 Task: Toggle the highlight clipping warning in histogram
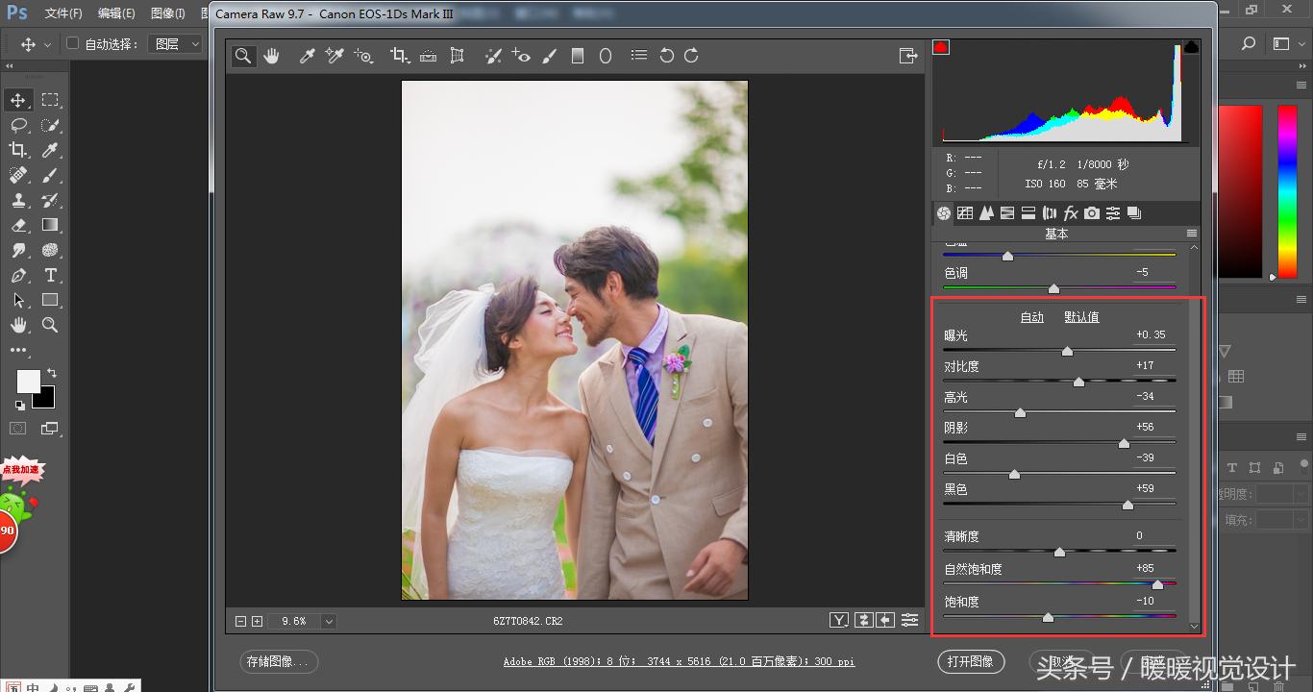click(1191, 47)
